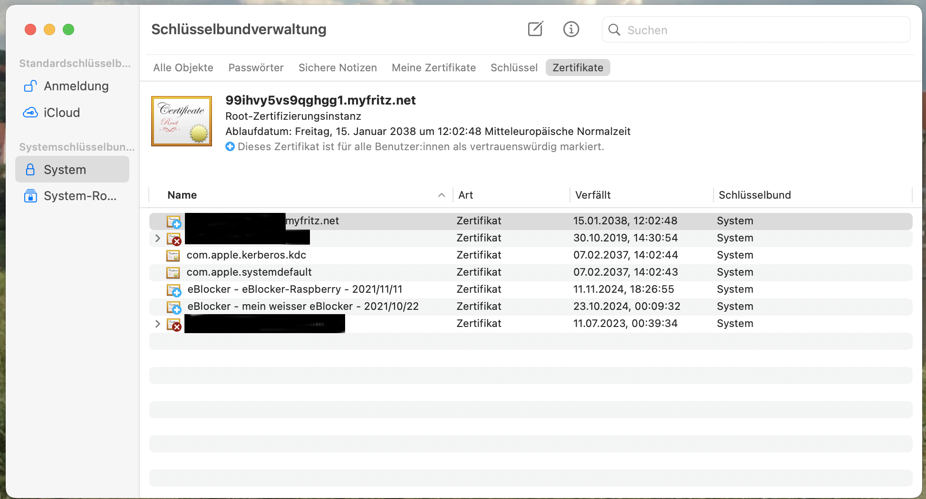926x499 pixels.
Task: Click invalid certificate icon expiring 30.10.2019
Action: (174, 239)
